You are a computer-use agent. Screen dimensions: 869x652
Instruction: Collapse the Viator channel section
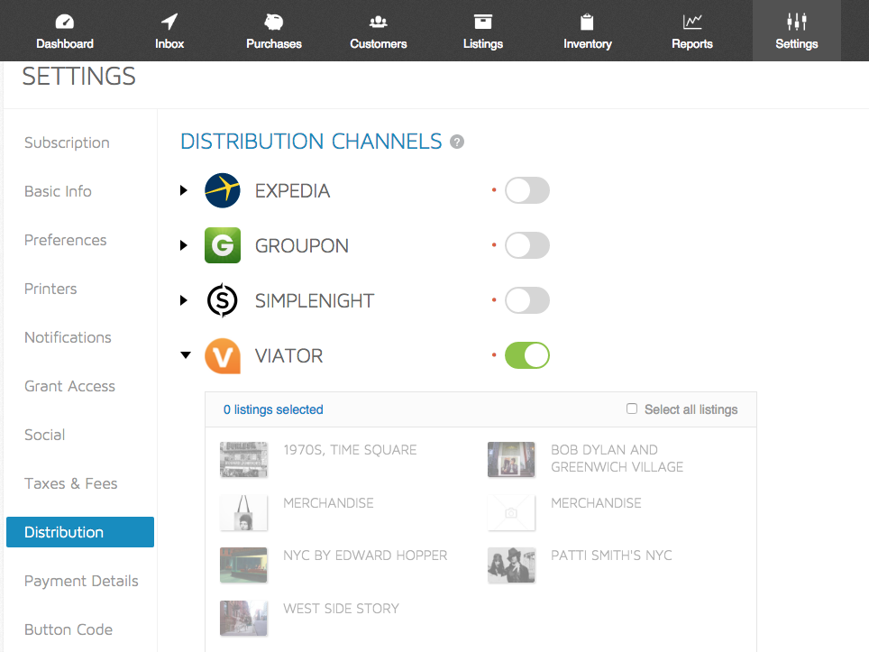click(186, 354)
